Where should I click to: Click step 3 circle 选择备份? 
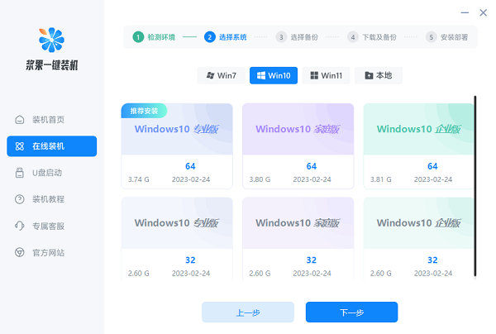281,37
